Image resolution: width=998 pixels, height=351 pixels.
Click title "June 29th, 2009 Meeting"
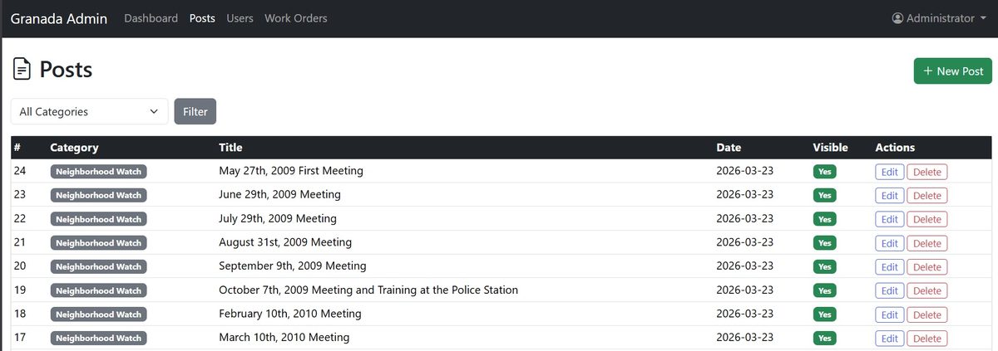click(279, 195)
